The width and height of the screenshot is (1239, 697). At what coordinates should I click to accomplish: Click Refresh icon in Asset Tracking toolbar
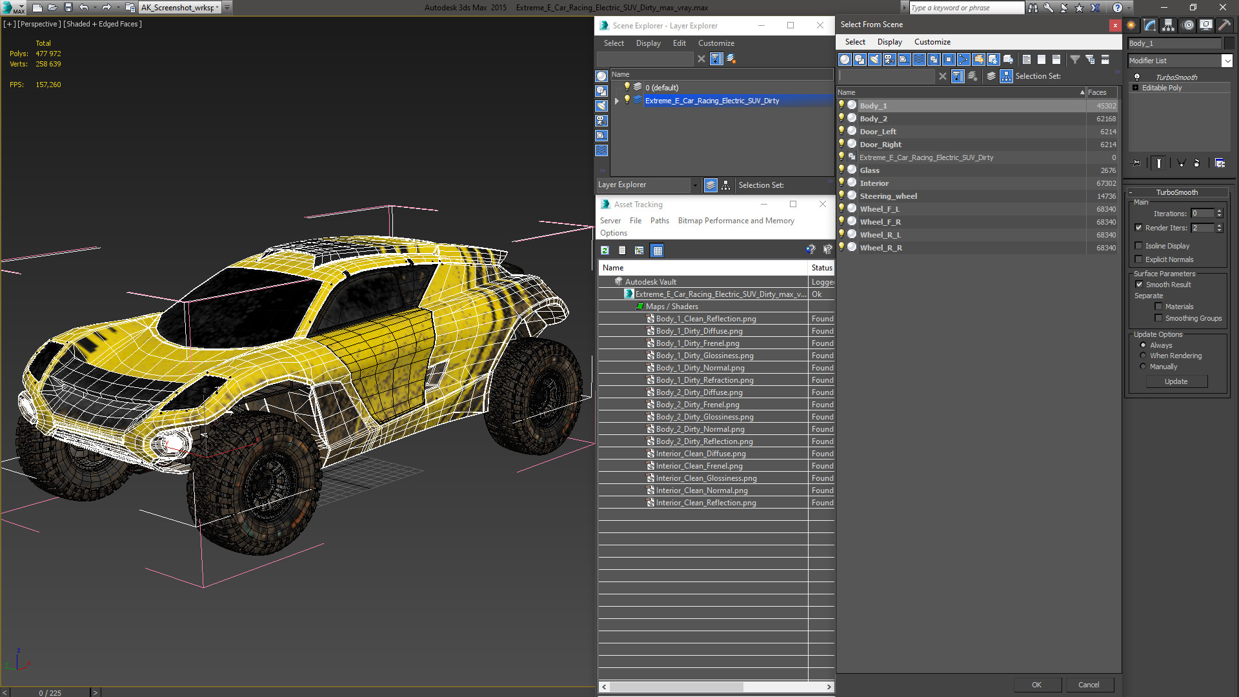click(x=605, y=250)
